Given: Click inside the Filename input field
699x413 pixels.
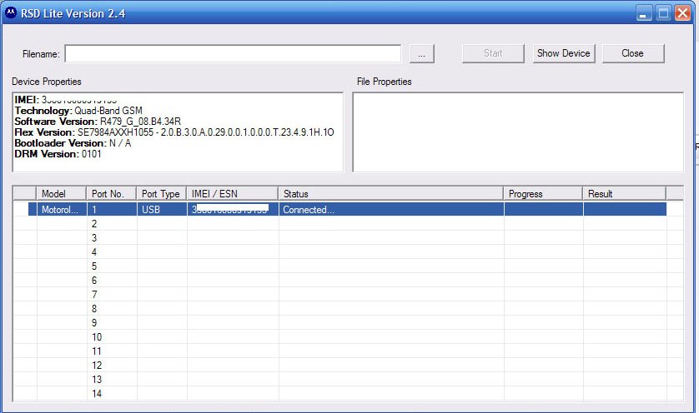Looking at the screenshot, I should pyautogui.click(x=233, y=54).
